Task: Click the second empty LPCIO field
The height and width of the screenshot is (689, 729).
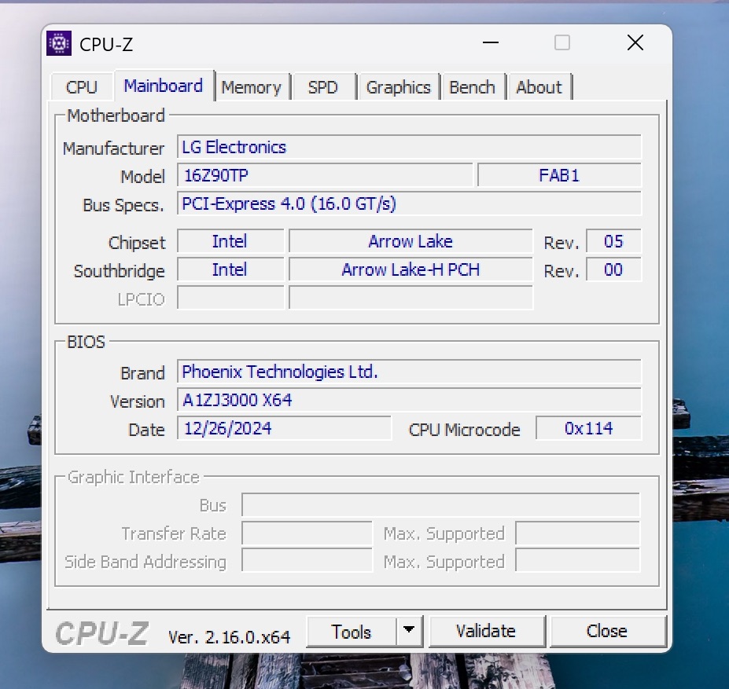Action: click(x=411, y=299)
